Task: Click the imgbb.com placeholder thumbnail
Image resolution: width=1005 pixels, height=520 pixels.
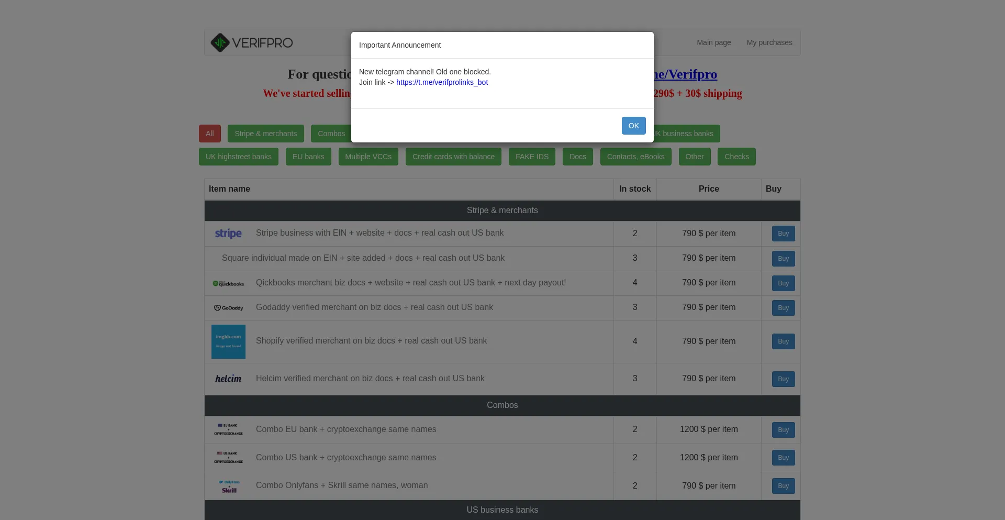Action: pos(228,341)
